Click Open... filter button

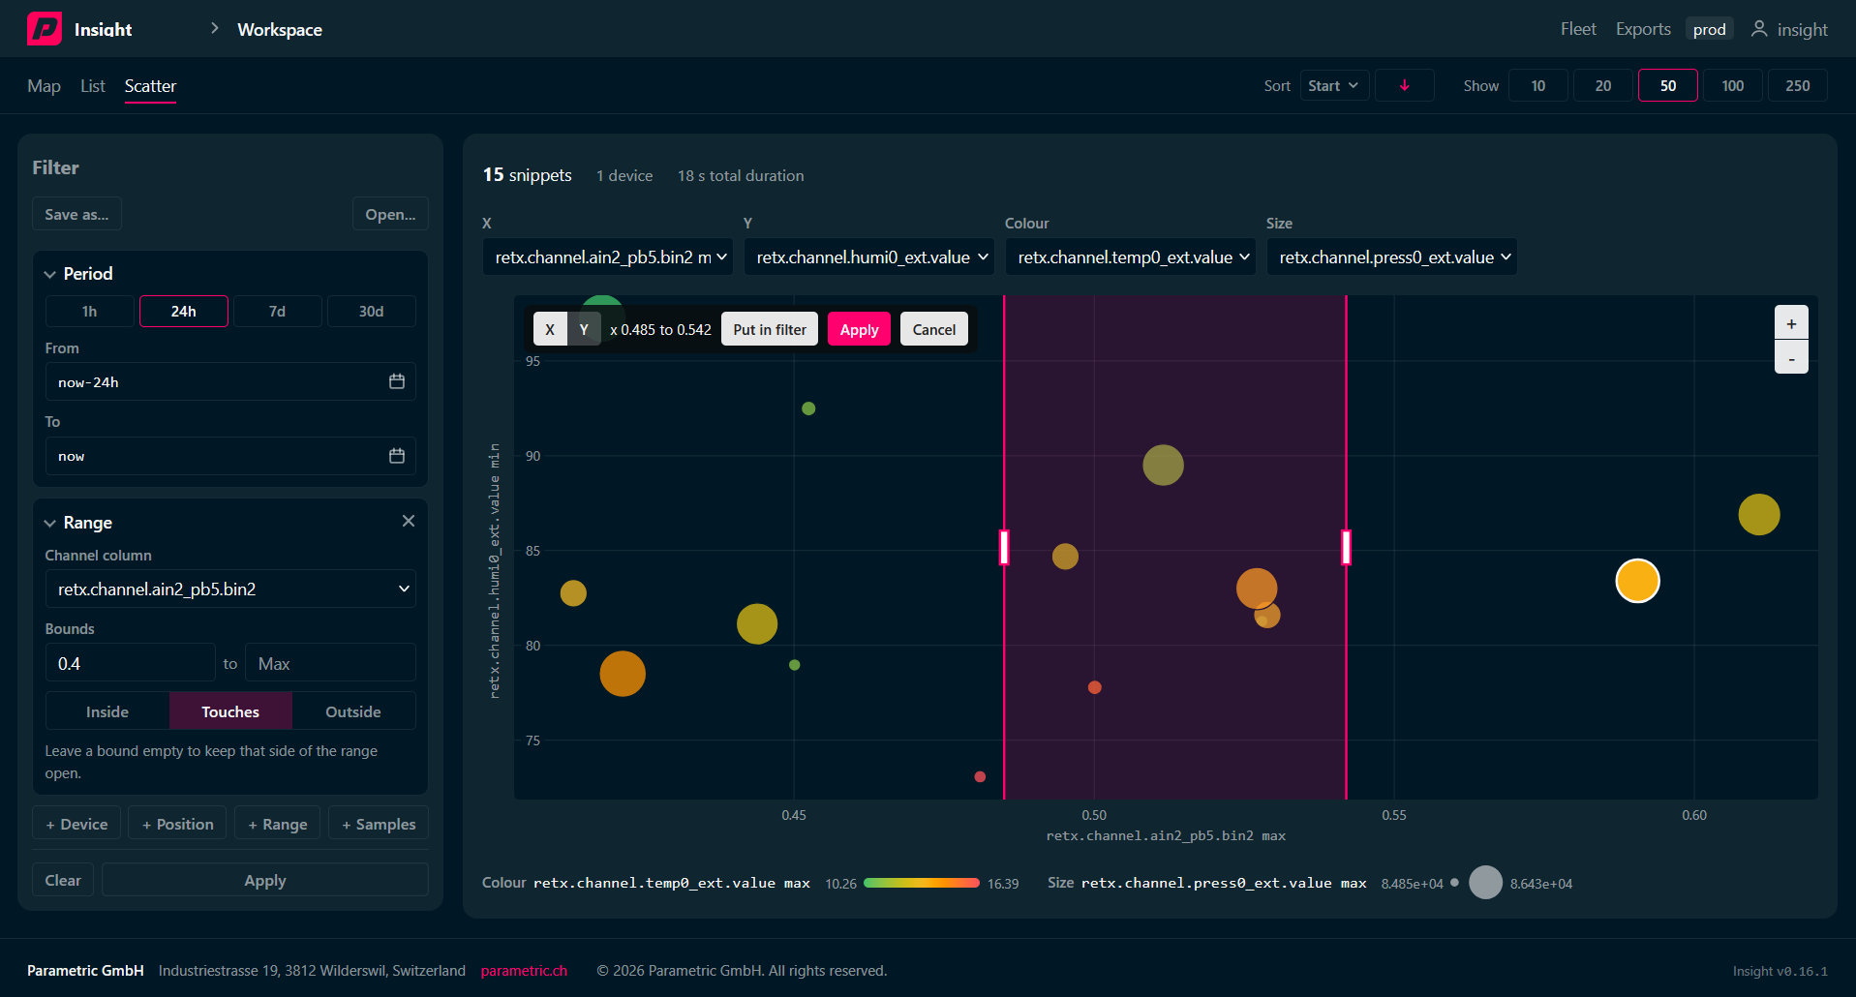[x=390, y=215]
